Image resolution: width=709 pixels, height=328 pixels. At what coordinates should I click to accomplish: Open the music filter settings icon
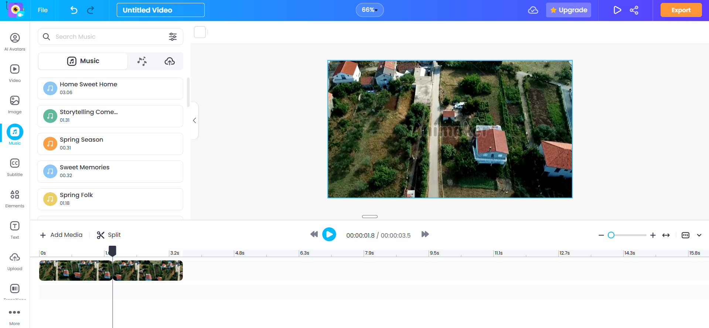click(x=173, y=37)
